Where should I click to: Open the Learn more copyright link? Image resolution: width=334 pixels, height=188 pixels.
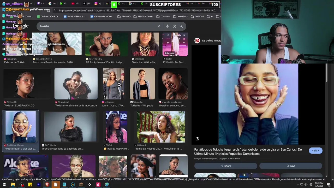234,158
